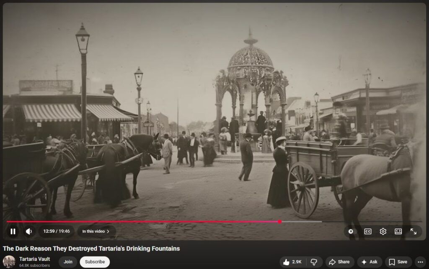The image size is (429, 269).
Task: Click the red progress bar scrubber handle
Action: [x=279, y=222]
